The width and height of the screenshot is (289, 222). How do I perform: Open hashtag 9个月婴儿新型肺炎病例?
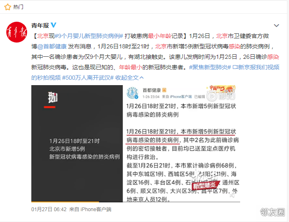point(89,36)
